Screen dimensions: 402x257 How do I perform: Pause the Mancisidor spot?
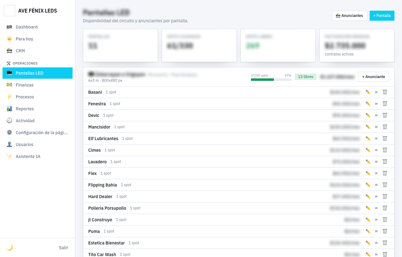(x=376, y=127)
